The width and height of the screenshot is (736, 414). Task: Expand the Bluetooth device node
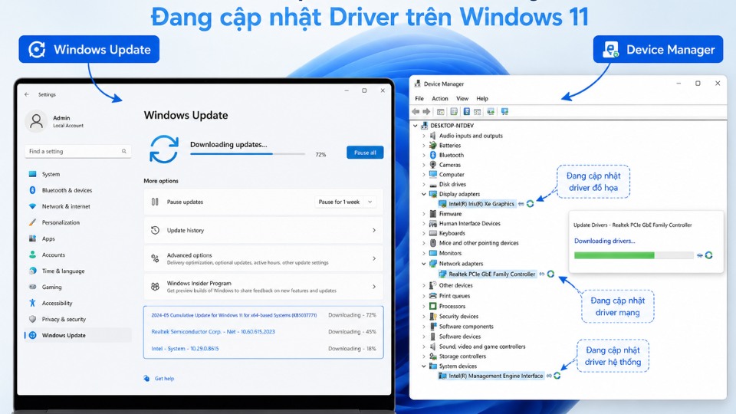[424, 155]
